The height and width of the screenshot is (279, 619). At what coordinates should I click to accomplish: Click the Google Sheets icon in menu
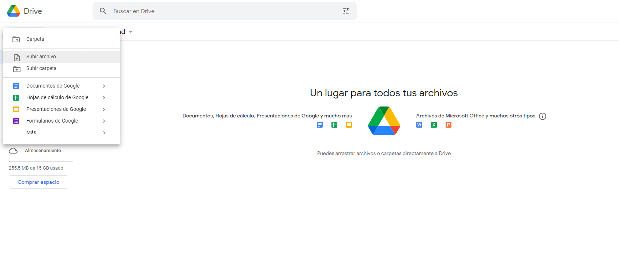(16, 98)
